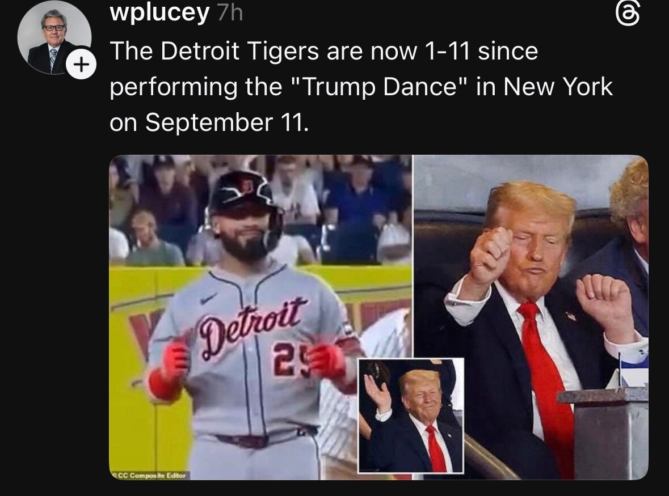The width and height of the screenshot is (669, 496).
Task: Open the large photo of man in red tie
Action: click(x=531, y=317)
